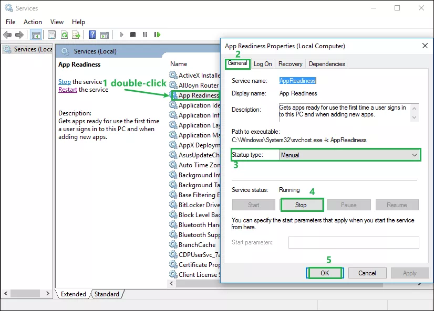This screenshot has height=311, width=434.
Task: Select the Client License Service row
Action: tap(195, 274)
